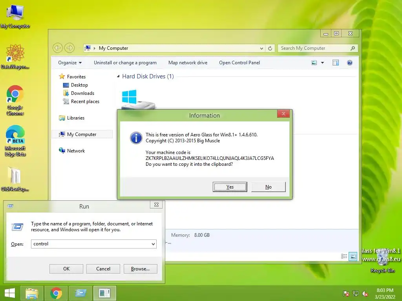The image size is (402, 301).
Task: Open File Explorer from the taskbar
Action: coord(32,293)
